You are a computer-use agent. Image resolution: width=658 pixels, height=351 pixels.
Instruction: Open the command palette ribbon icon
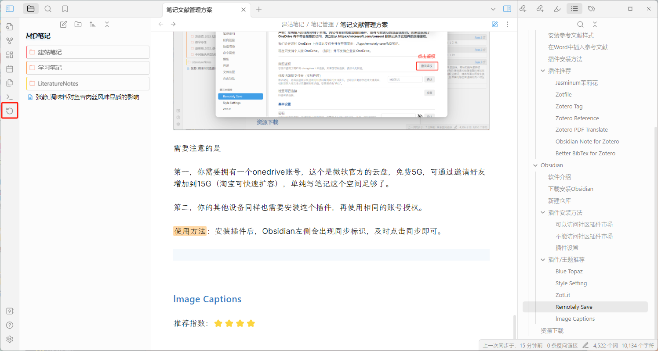10,97
